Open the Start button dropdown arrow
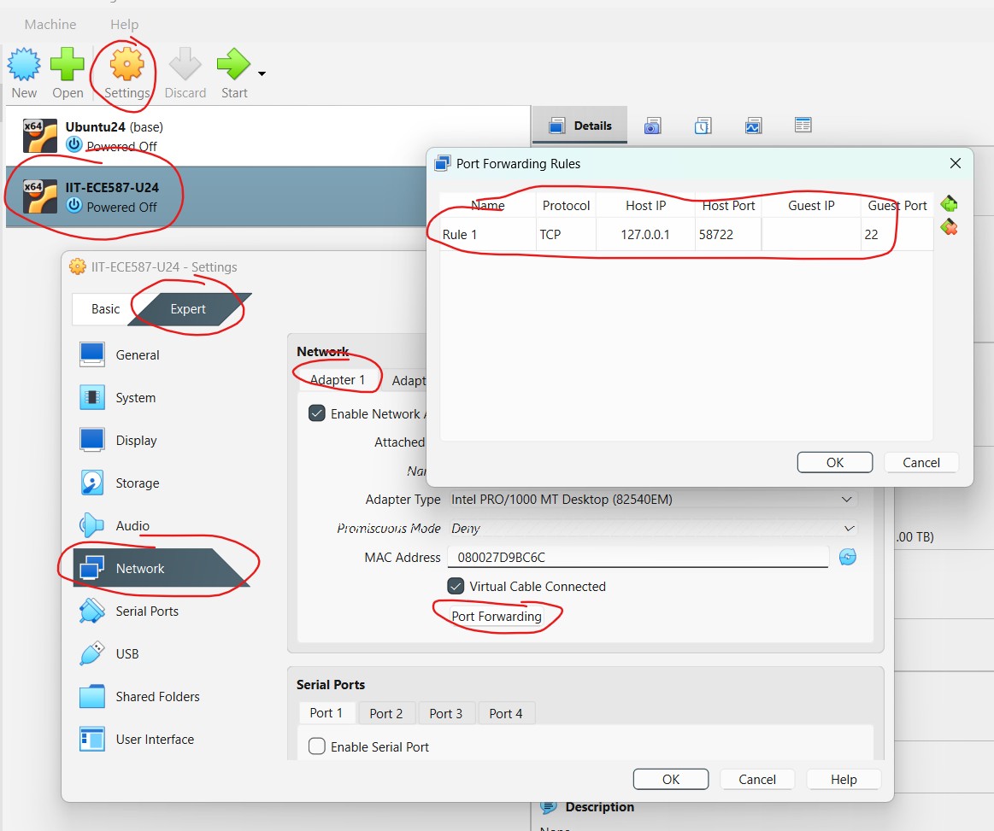Viewport: 994px width, 831px height. 262,73
